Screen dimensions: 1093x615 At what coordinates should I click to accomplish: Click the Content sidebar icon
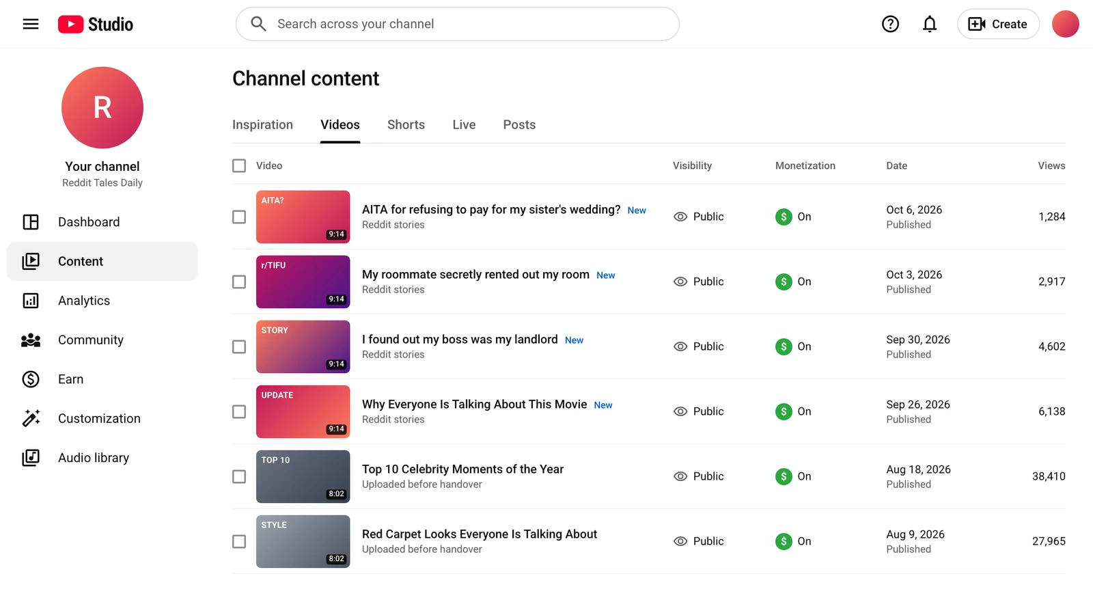(31, 261)
